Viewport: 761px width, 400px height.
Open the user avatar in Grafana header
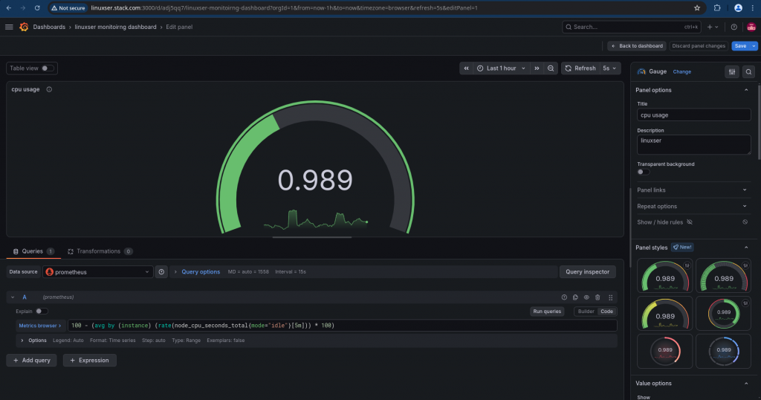point(751,27)
